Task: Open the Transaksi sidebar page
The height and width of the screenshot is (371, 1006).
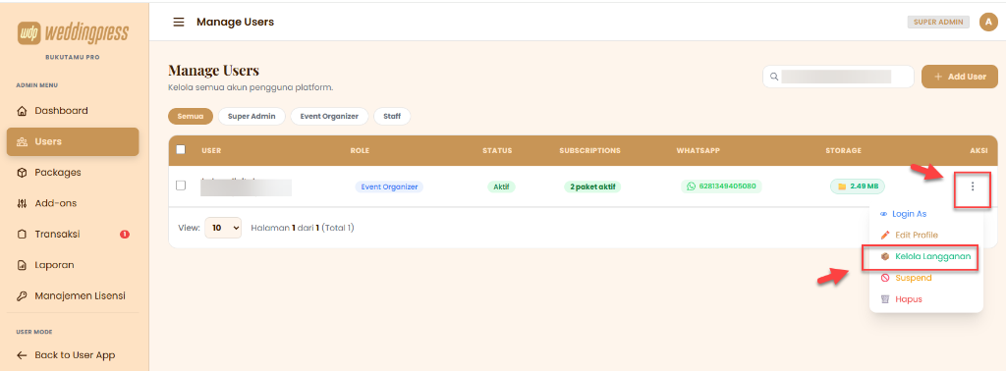Action: (x=73, y=234)
